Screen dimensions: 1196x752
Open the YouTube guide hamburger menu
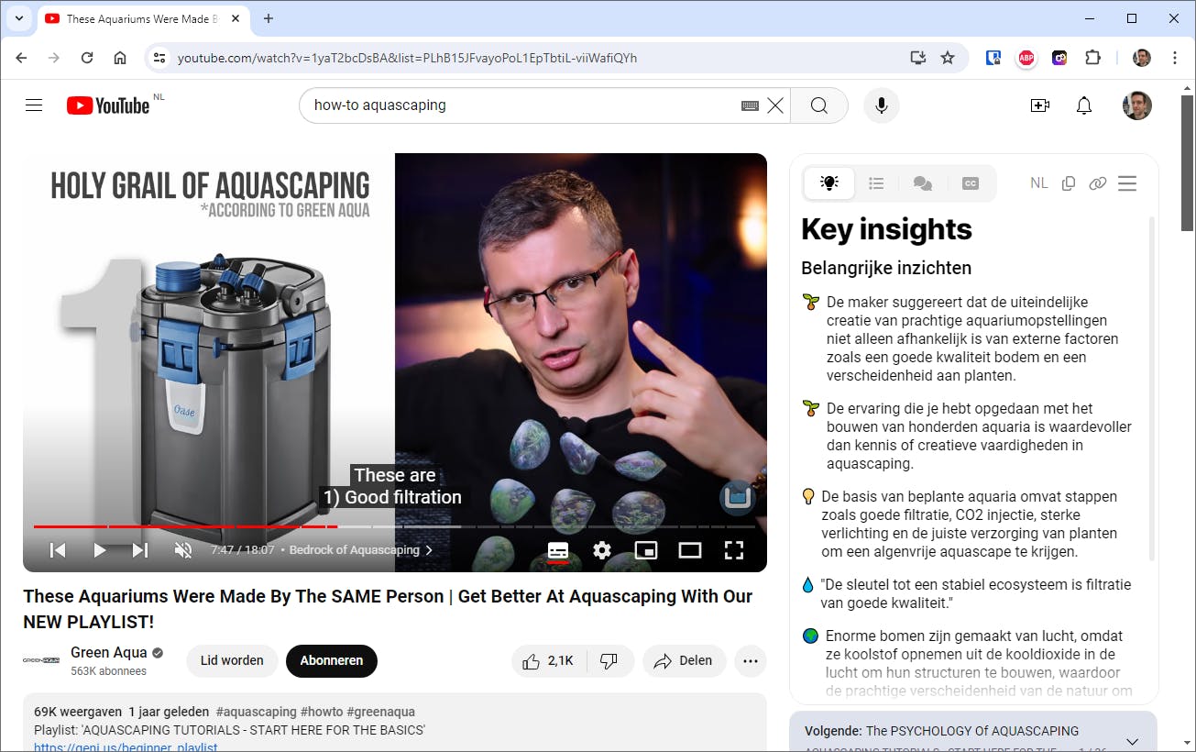pyautogui.click(x=34, y=105)
